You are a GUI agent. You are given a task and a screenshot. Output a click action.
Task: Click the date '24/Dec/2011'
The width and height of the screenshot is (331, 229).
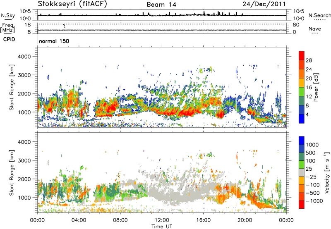coord(264,4)
